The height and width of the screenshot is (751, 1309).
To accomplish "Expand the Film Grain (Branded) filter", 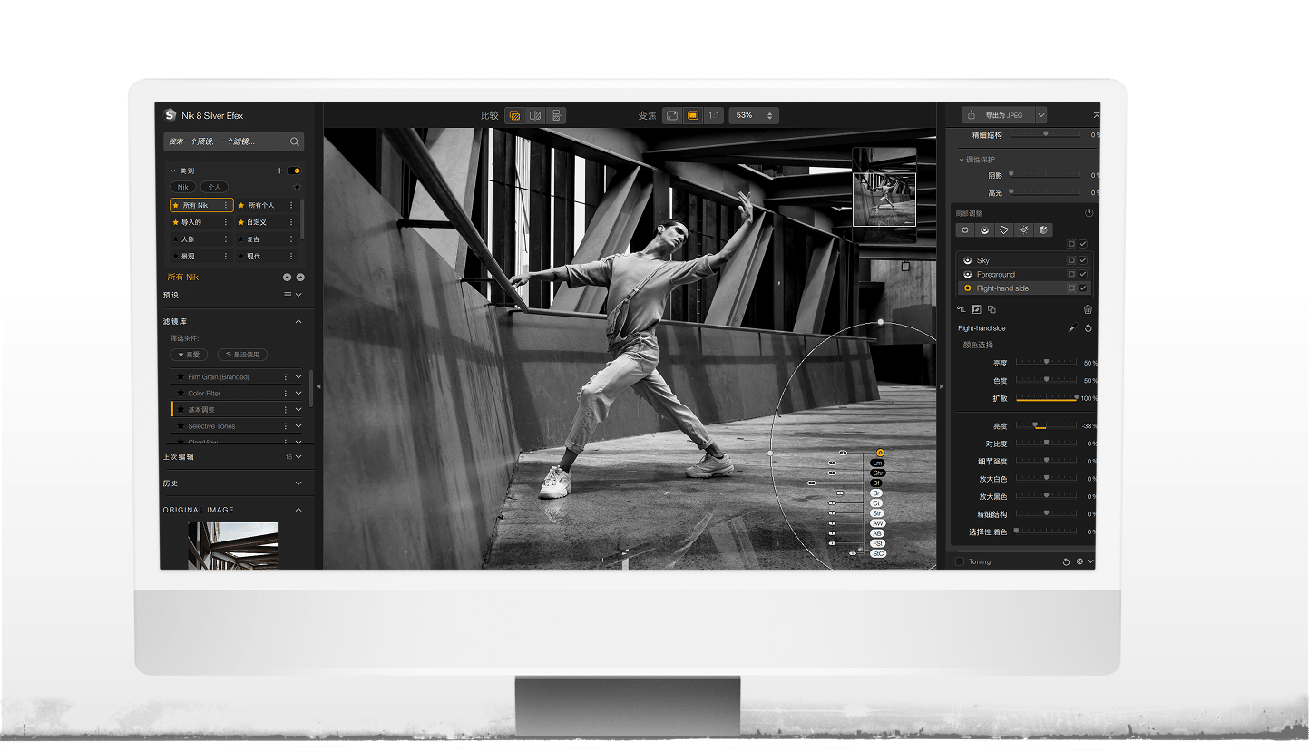I will [298, 376].
